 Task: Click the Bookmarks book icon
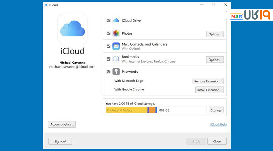[x=116, y=59]
